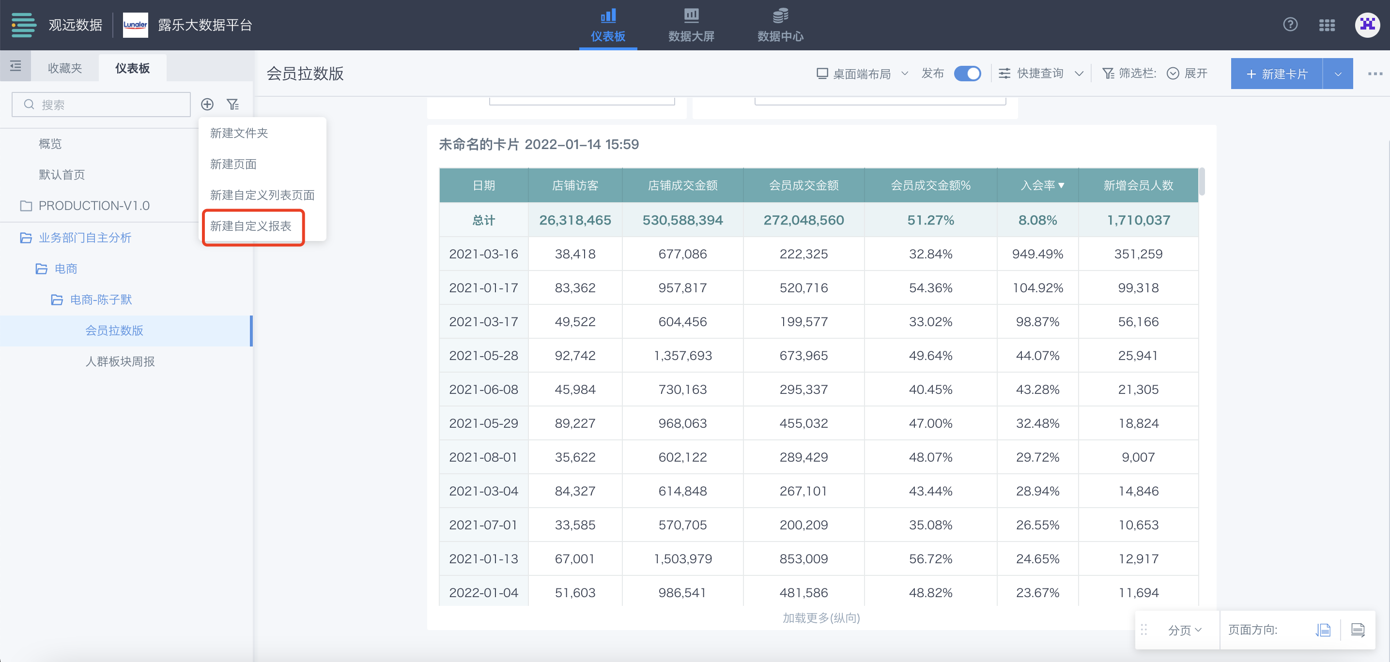Image resolution: width=1390 pixels, height=662 pixels.
Task: Open the 概览 page
Action: [x=50, y=144]
